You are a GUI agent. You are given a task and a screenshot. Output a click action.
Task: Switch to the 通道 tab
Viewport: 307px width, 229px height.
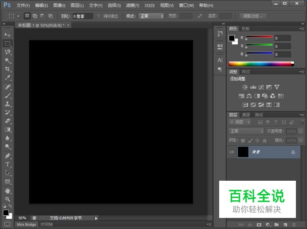(246, 115)
